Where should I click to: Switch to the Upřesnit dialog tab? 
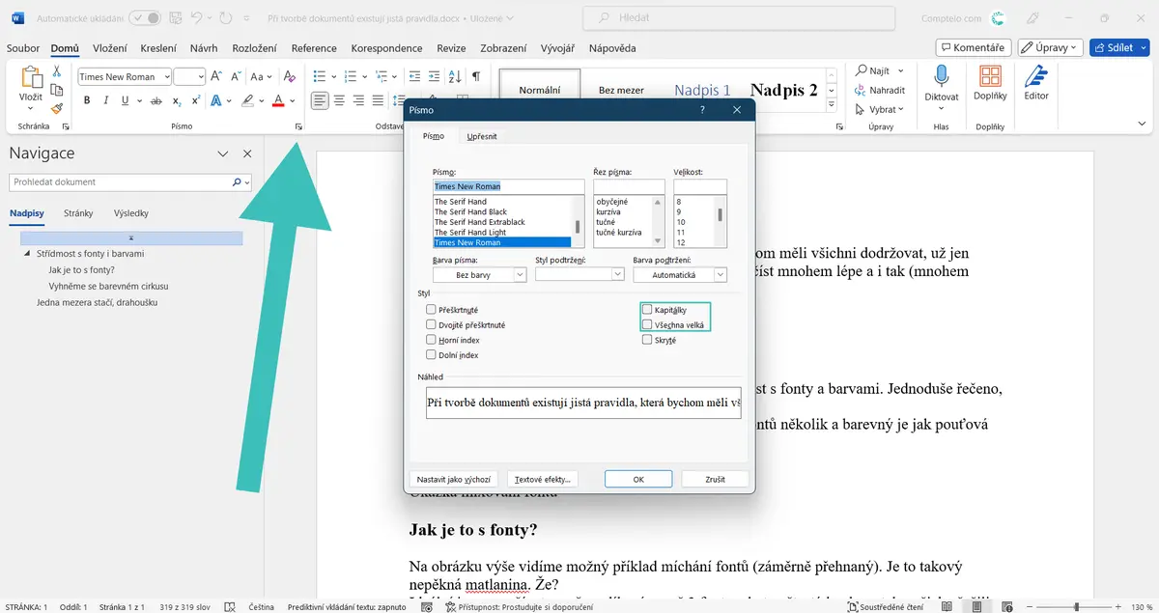pyautogui.click(x=482, y=137)
